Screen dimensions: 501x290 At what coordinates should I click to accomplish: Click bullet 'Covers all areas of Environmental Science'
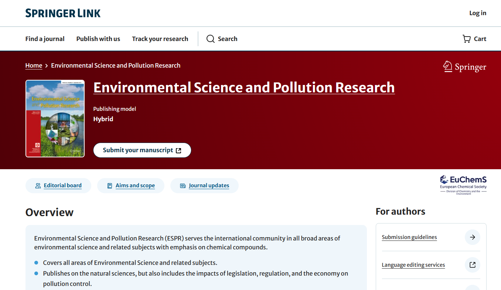(x=130, y=263)
